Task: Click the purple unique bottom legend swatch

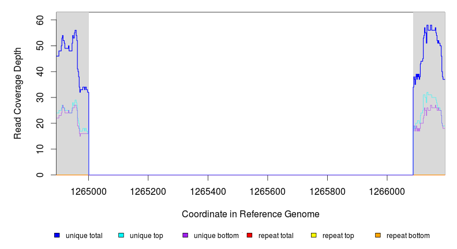Action: [185, 235]
